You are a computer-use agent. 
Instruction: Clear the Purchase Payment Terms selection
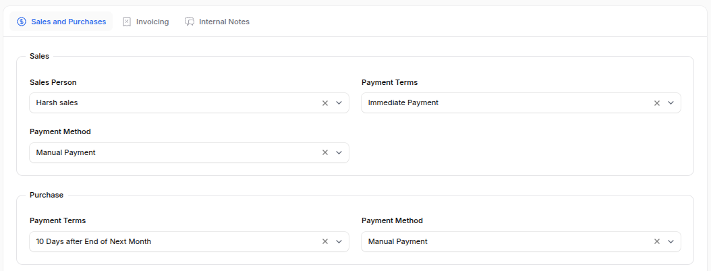[x=324, y=241]
